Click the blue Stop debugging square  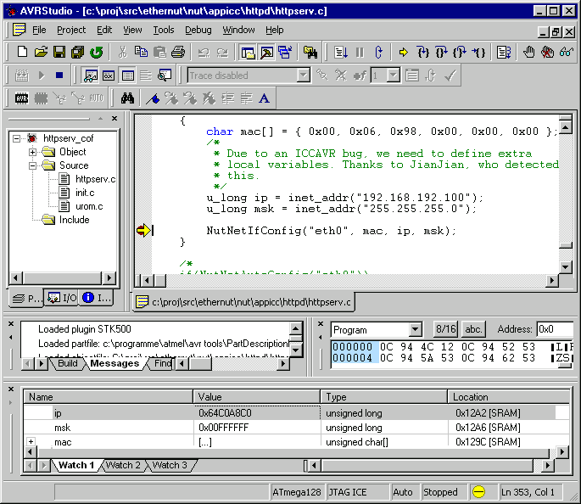(59, 76)
